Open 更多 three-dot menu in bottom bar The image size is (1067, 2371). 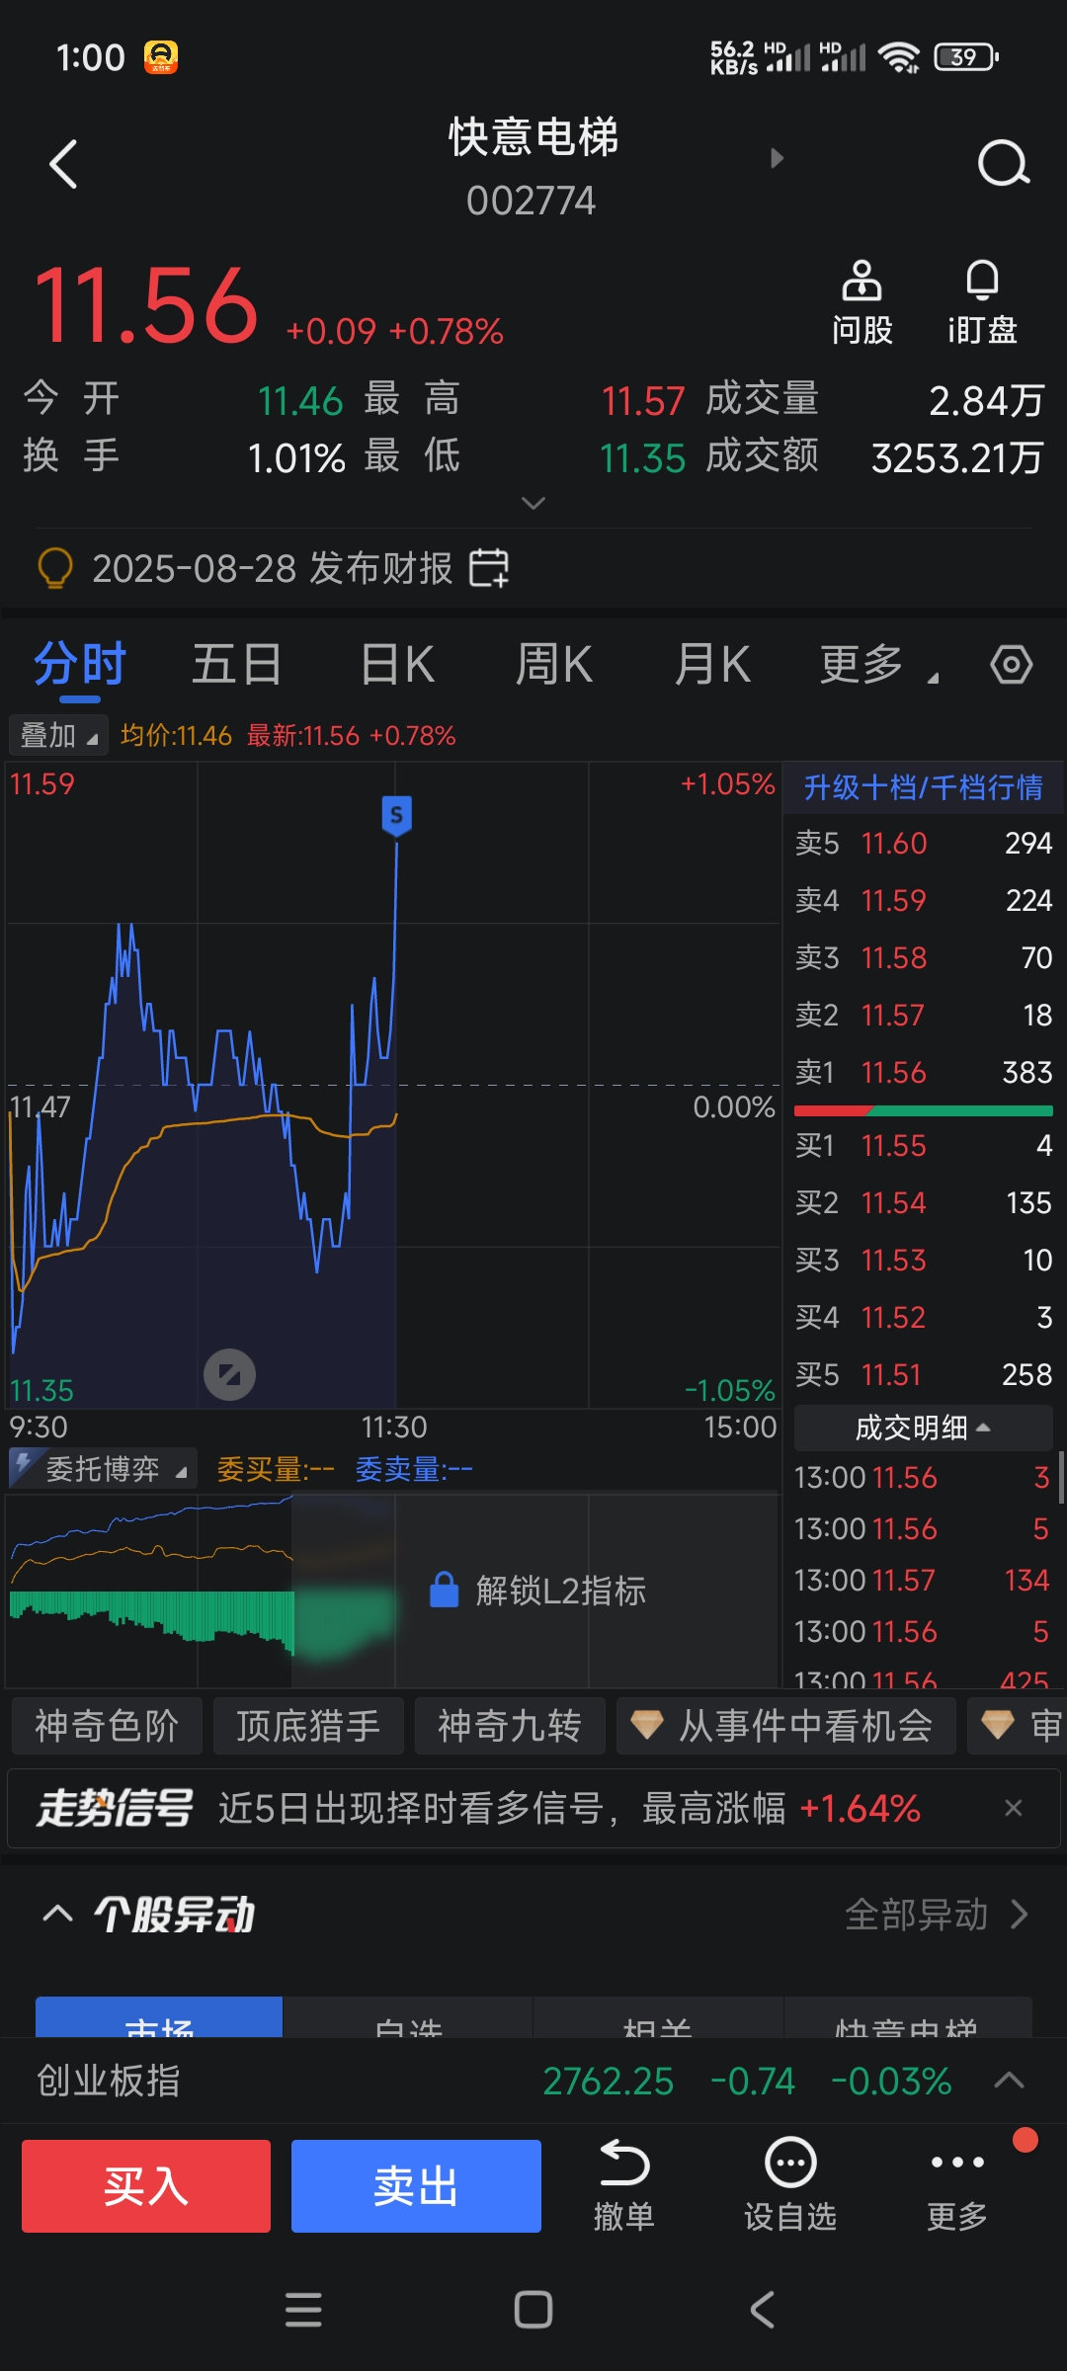click(x=957, y=2185)
